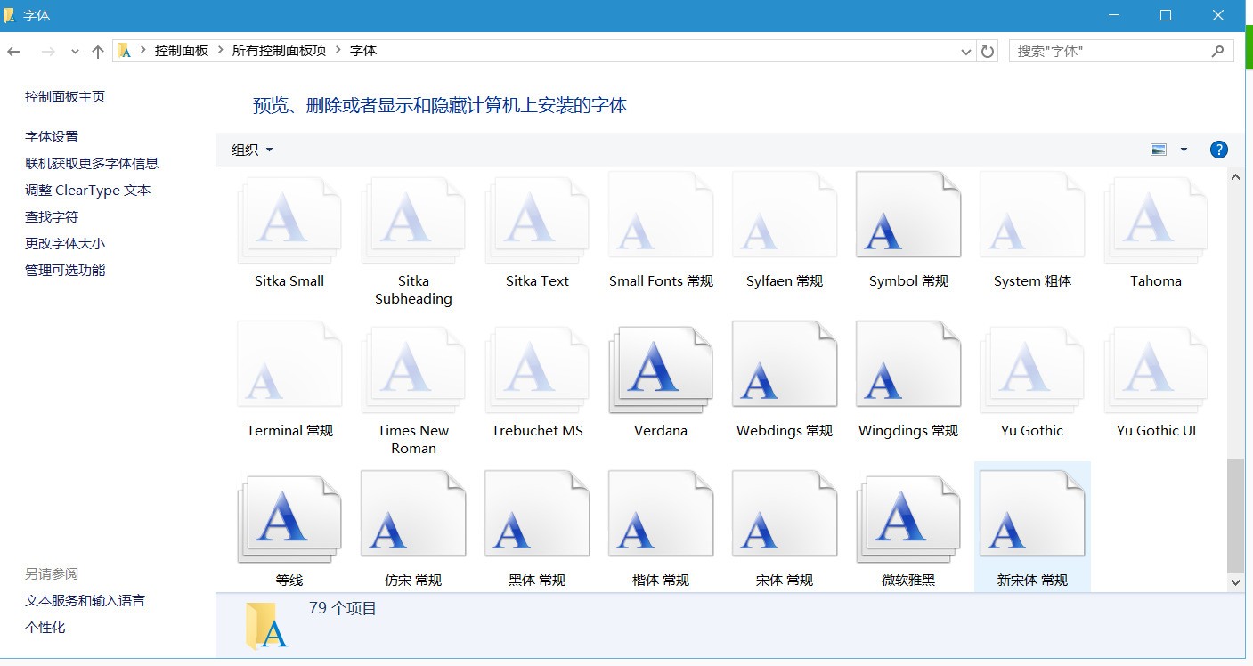Click 字体 in the breadcrumb path
The width and height of the screenshot is (1253, 666).
tap(363, 51)
